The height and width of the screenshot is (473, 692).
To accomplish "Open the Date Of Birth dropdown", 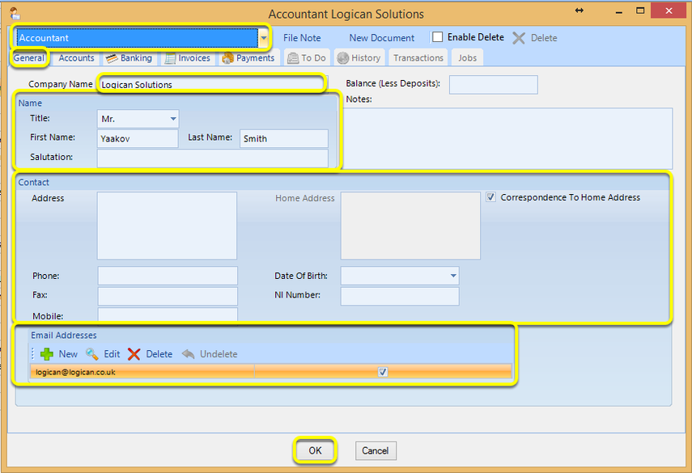I will coord(453,276).
